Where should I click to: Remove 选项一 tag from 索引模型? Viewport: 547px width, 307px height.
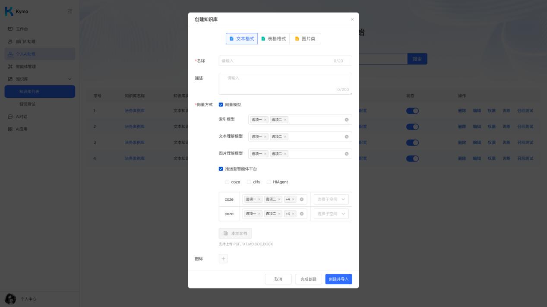(265, 120)
